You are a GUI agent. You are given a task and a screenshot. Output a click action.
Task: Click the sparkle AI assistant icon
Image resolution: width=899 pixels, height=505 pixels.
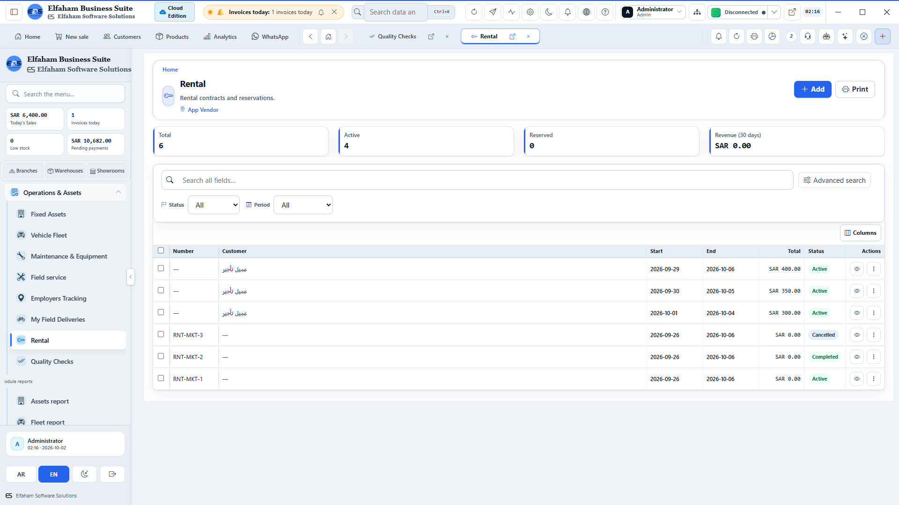point(845,36)
